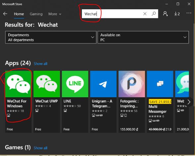Go back with the back arrow
The image size is (195, 156).
5,14
